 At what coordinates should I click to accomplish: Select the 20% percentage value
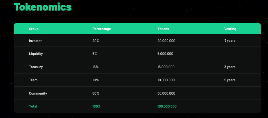(x=96, y=41)
